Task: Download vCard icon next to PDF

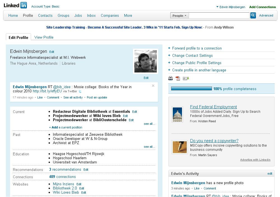Action: tap(186, 78)
